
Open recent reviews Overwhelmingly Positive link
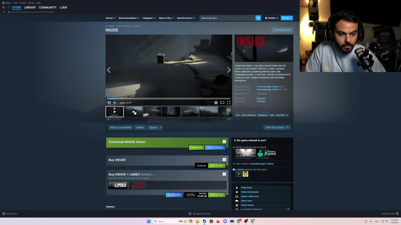tap(268, 87)
